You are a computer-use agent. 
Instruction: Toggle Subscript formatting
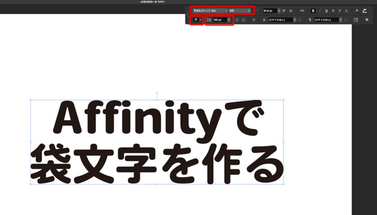tap(346, 11)
